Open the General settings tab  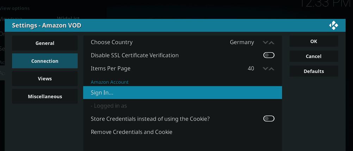[x=45, y=43]
